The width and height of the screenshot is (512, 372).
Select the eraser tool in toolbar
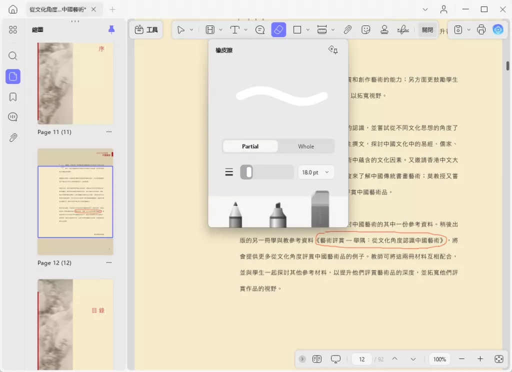278,30
